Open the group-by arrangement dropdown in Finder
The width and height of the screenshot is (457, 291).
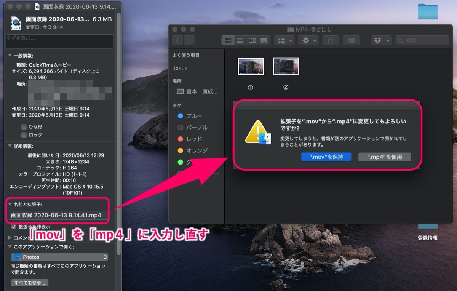[x=284, y=40]
